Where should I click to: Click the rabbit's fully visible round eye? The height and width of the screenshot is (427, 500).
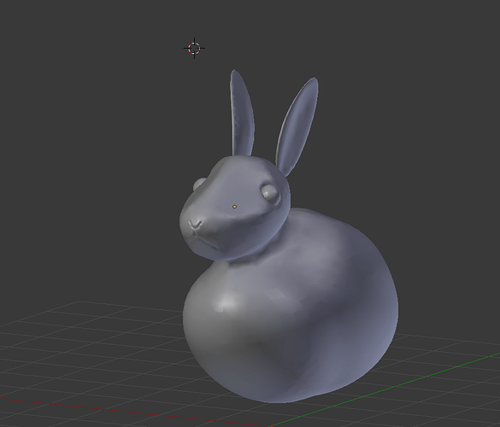[x=270, y=193]
